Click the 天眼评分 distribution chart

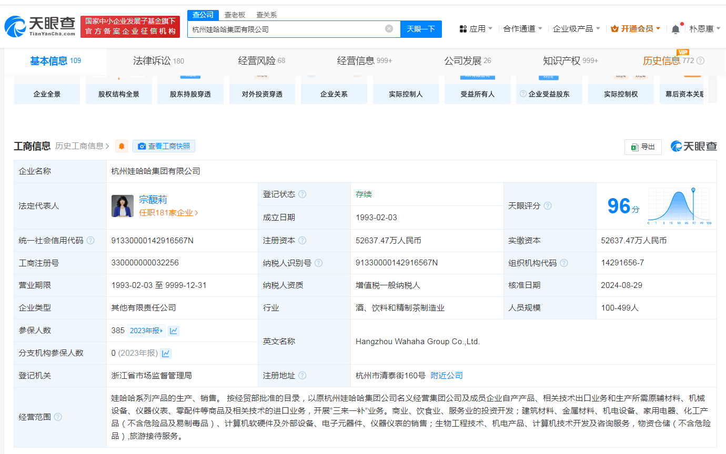pos(679,206)
